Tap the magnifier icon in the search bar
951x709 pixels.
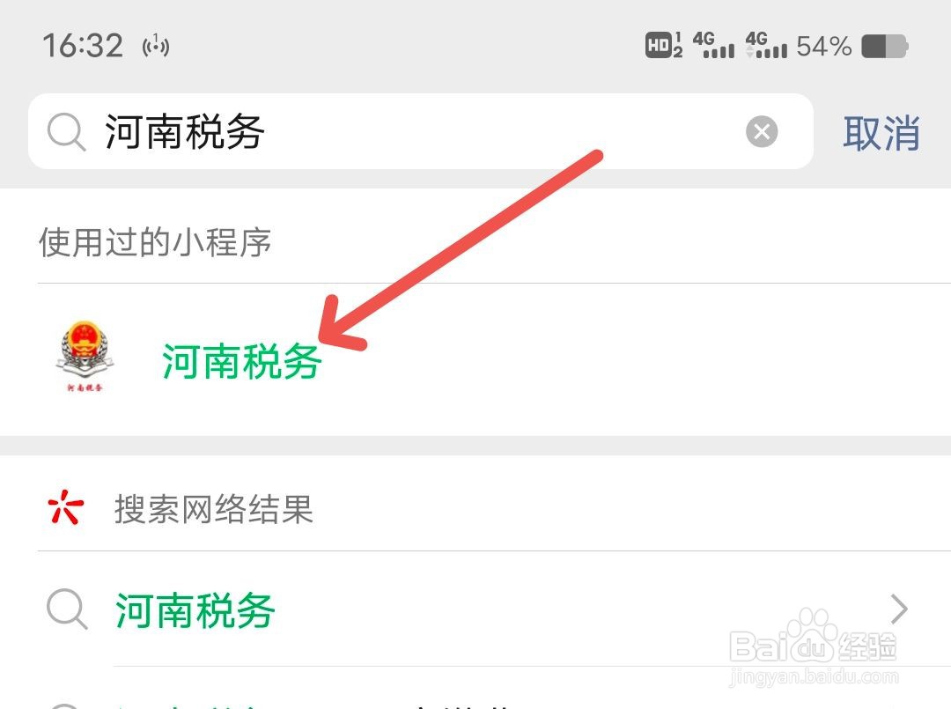[x=66, y=131]
